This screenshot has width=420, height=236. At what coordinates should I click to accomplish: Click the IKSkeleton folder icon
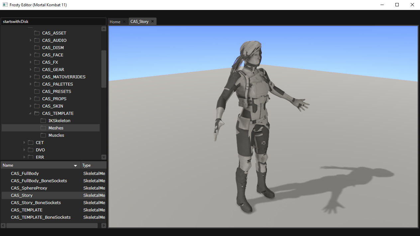point(43,121)
